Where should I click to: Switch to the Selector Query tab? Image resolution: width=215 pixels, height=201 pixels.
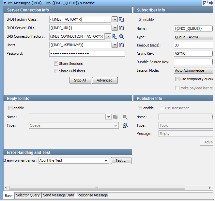click(28, 195)
